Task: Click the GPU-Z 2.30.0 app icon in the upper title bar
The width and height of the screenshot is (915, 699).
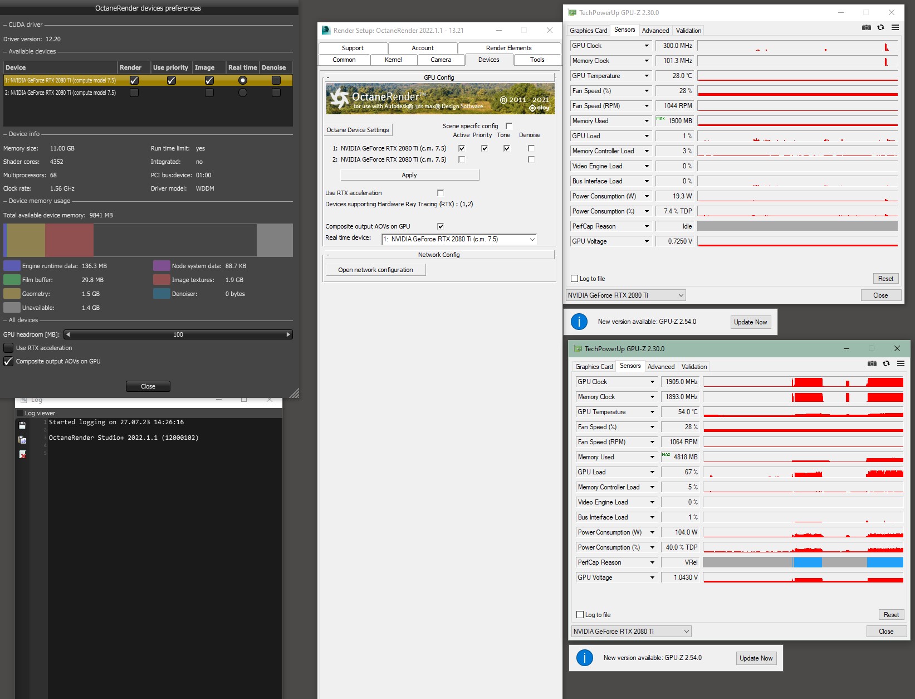Action: point(572,13)
